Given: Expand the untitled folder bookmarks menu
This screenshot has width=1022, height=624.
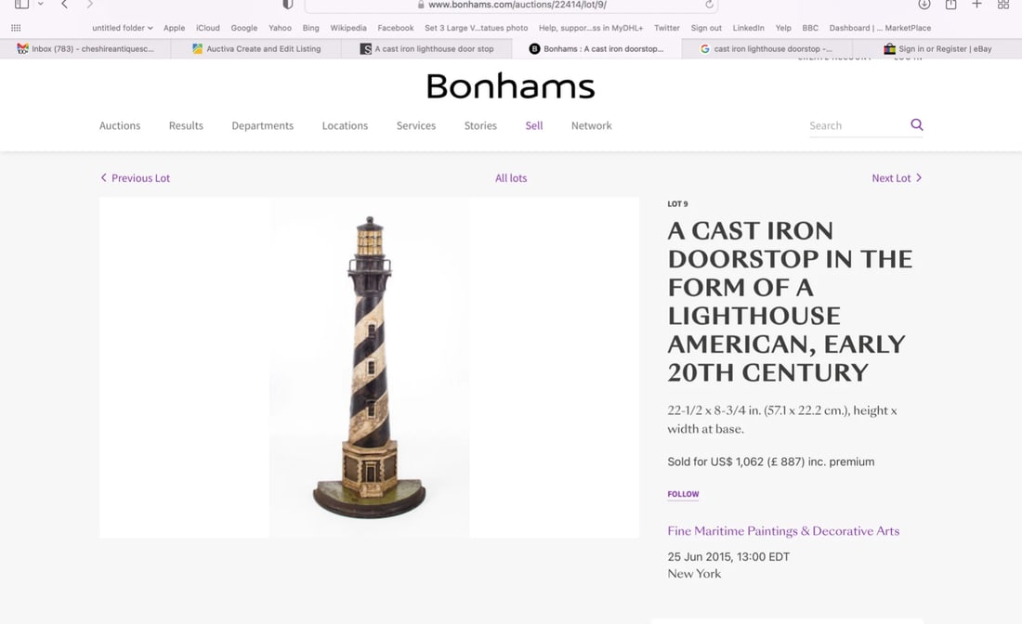Looking at the screenshot, I should click(x=120, y=28).
